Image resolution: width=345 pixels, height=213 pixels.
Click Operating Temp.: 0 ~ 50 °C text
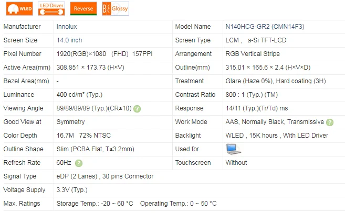(178, 204)
